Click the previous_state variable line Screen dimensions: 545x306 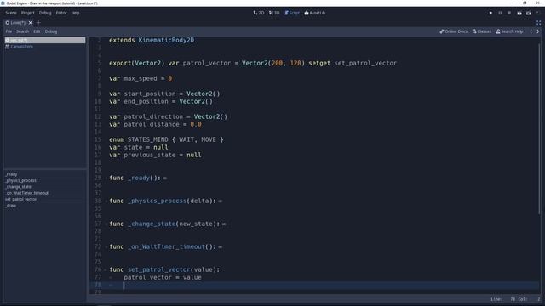tap(155, 155)
